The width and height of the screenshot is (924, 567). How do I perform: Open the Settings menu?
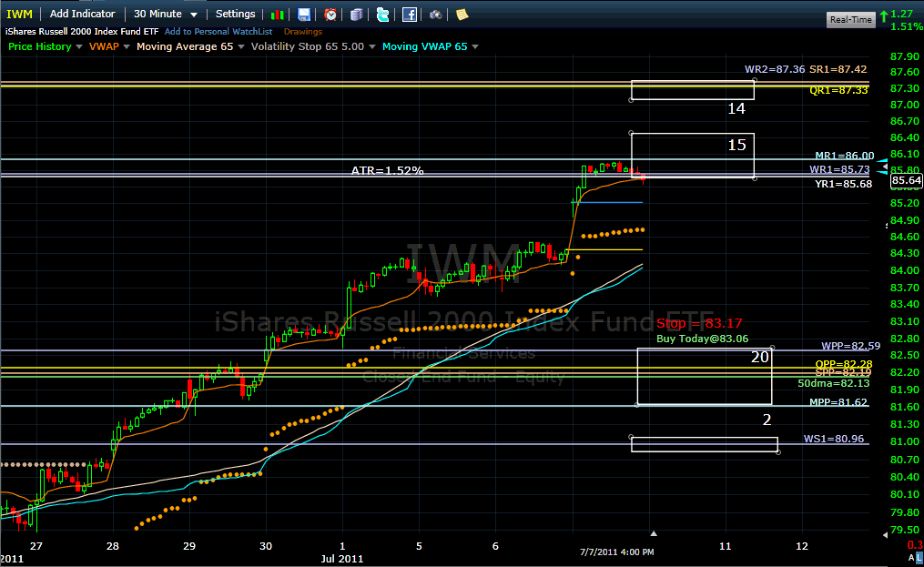pos(235,15)
